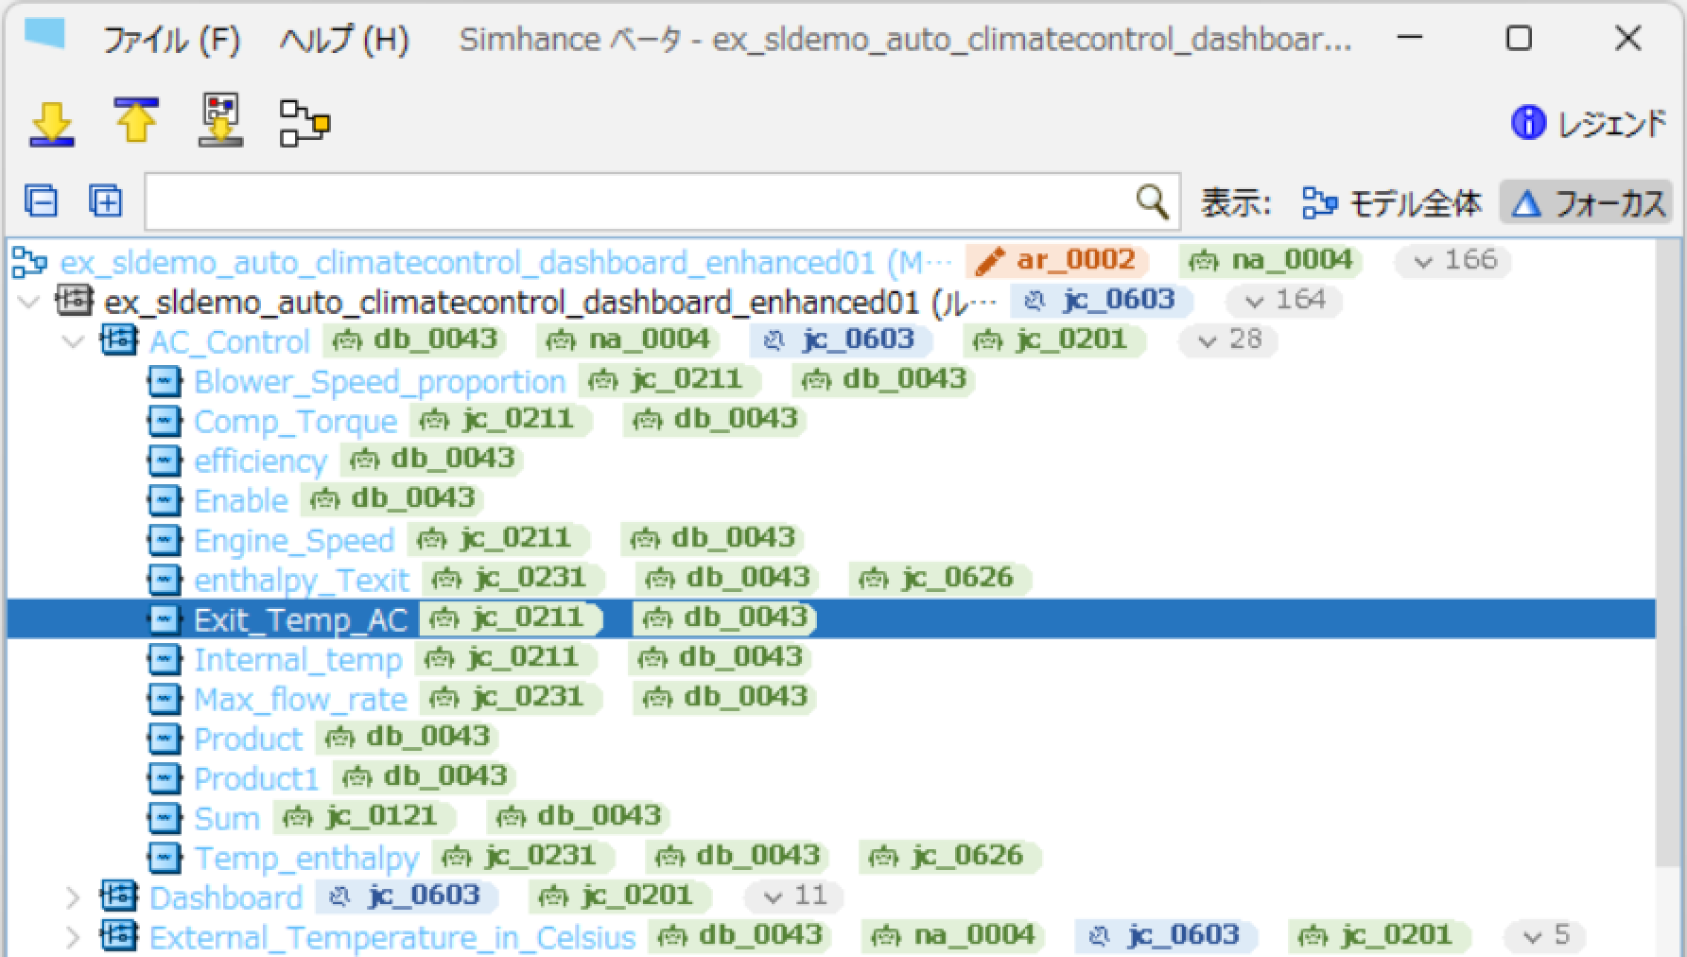Viewport: 1687px width, 957px height.
Task: Select the efficiency block
Action: 260,461
